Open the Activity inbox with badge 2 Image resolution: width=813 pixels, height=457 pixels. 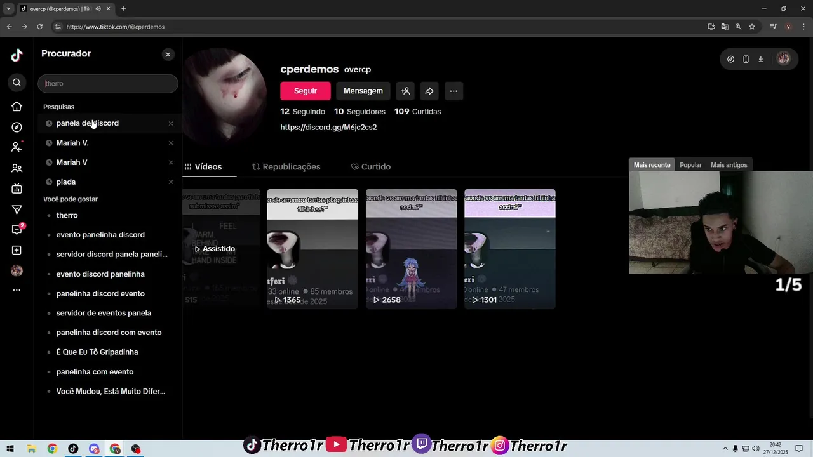(x=17, y=229)
